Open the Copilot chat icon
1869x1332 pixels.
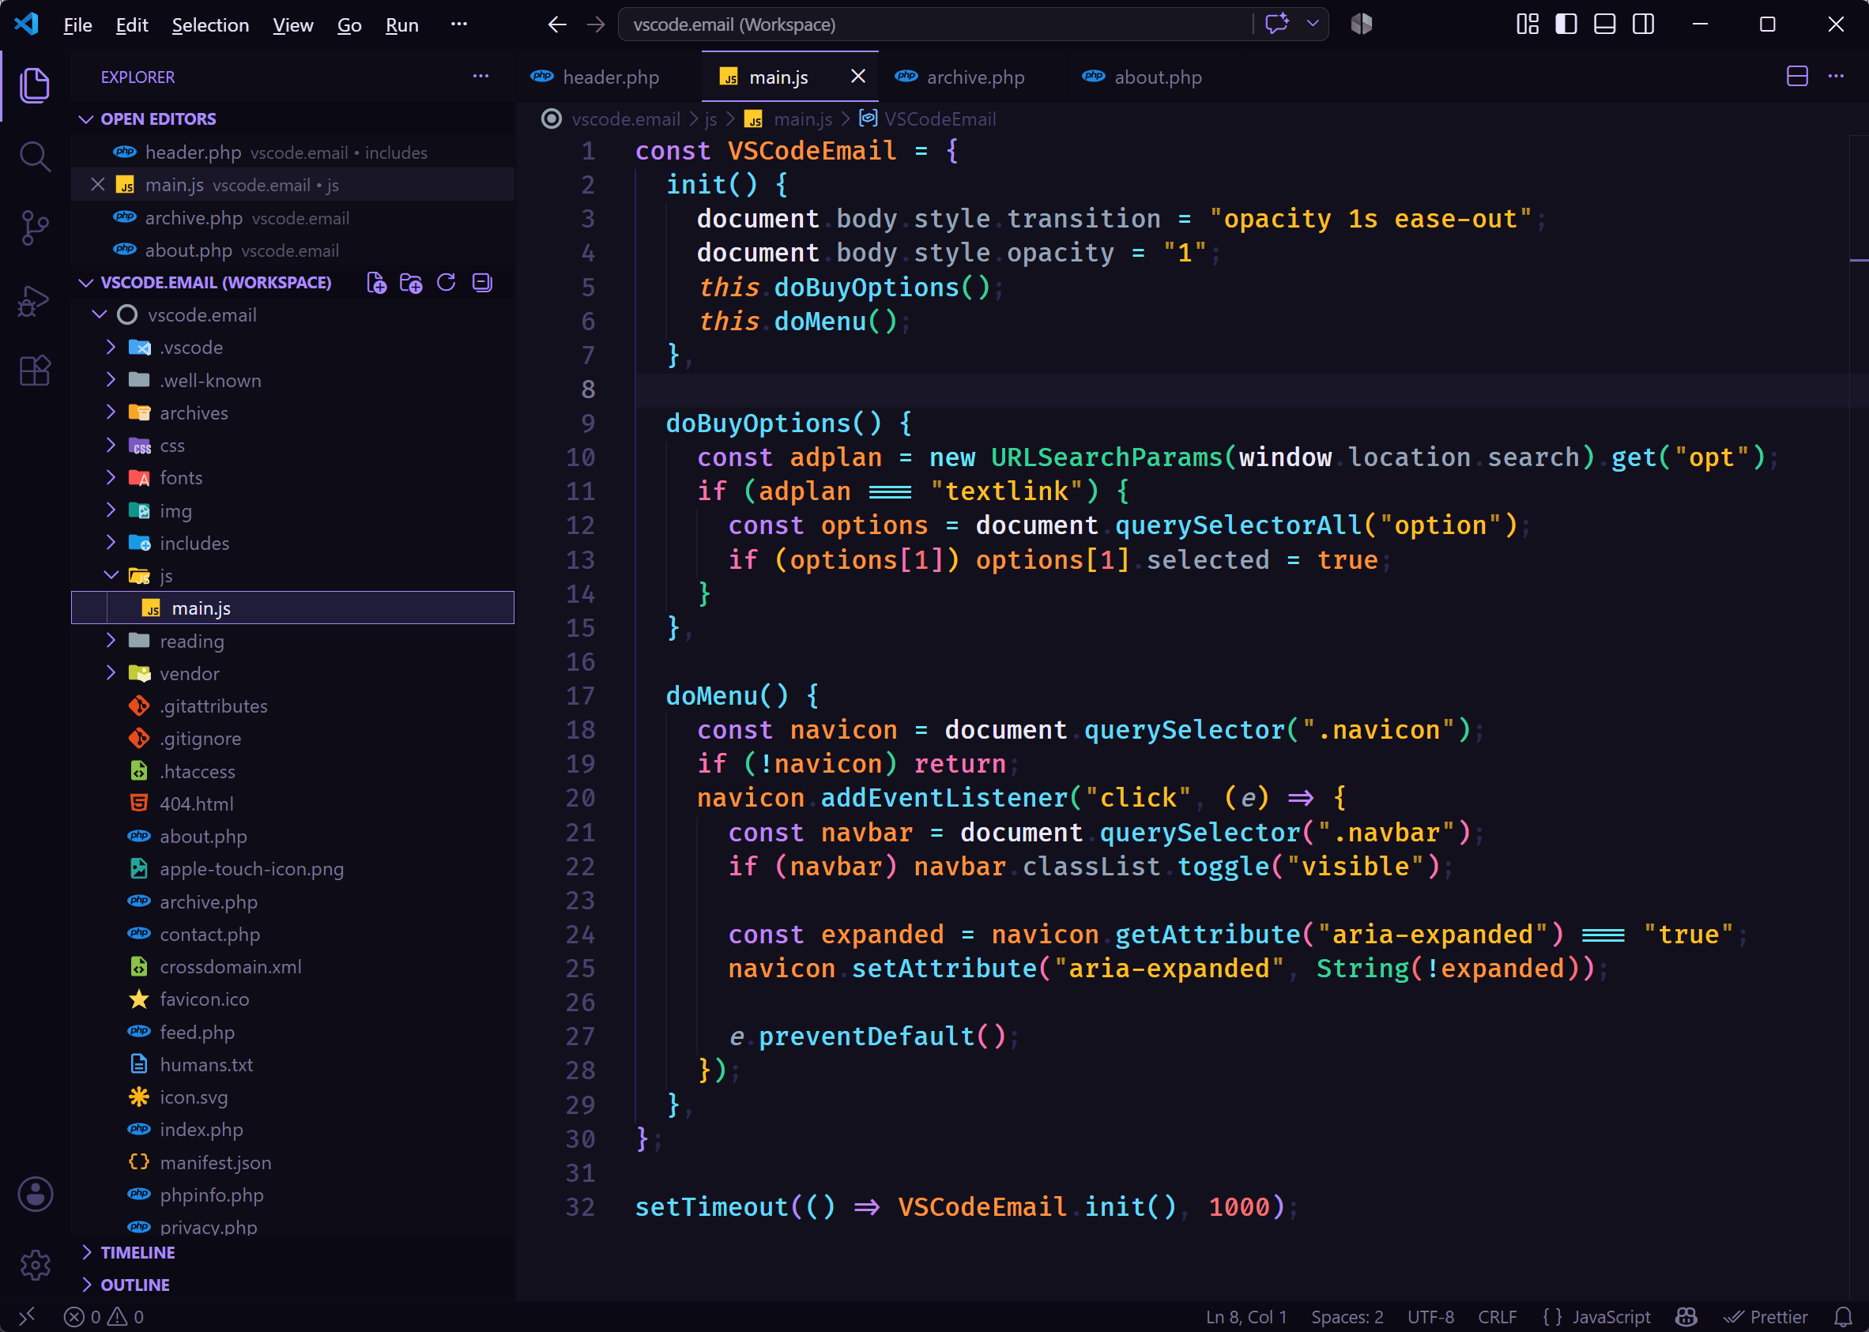coord(1276,24)
